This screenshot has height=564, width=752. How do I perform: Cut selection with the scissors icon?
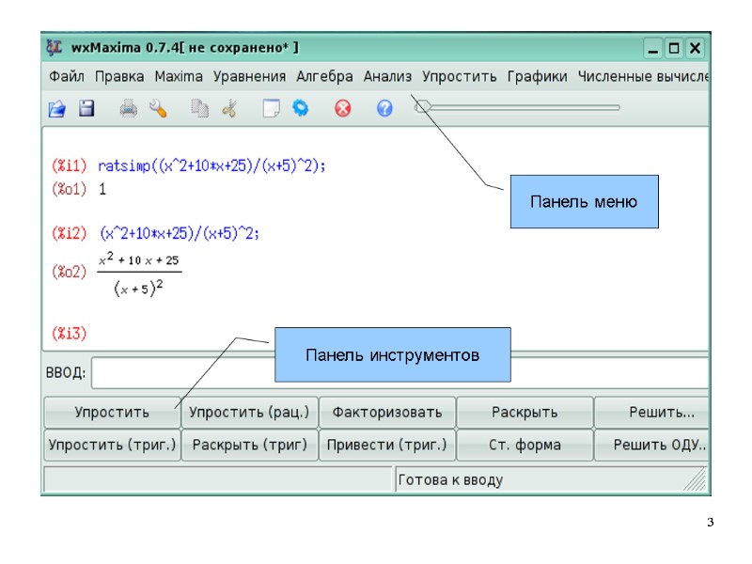(x=228, y=110)
